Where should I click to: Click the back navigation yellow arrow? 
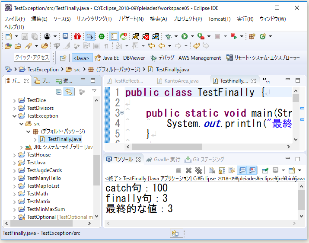point(161,46)
